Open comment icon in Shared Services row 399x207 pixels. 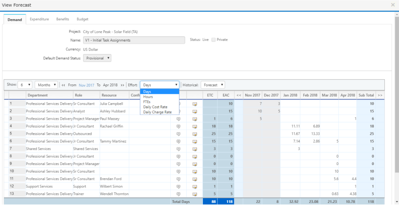pyautogui.click(x=178, y=149)
